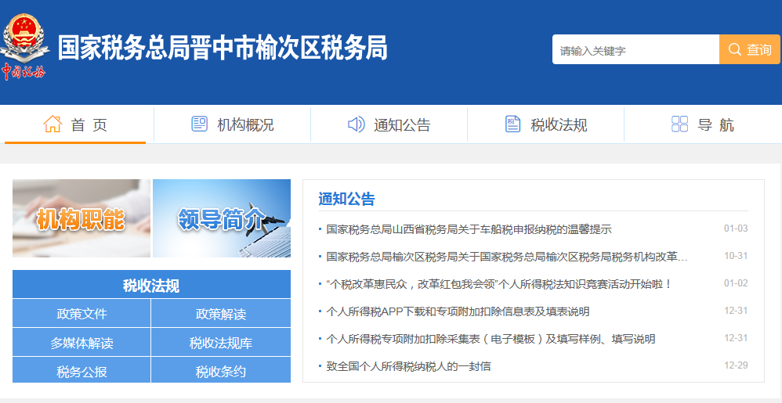Click the China Tax emblem logo
Image resolution: width=782 pixels, height=403 pixels.
pyautogui.click(x=25, y=47)
